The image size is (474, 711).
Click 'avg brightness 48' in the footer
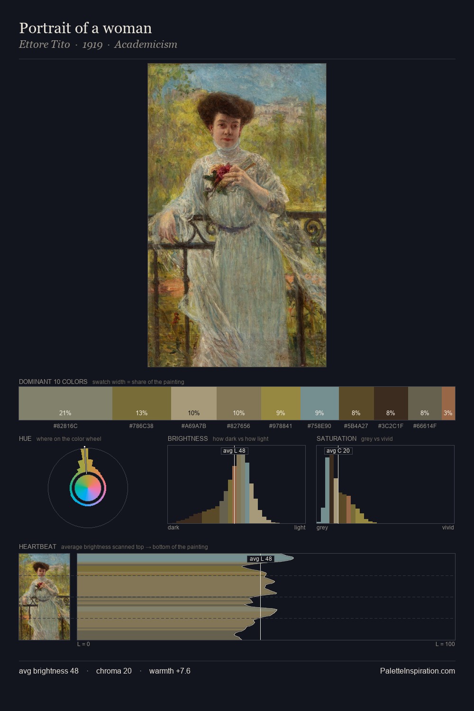49,671
